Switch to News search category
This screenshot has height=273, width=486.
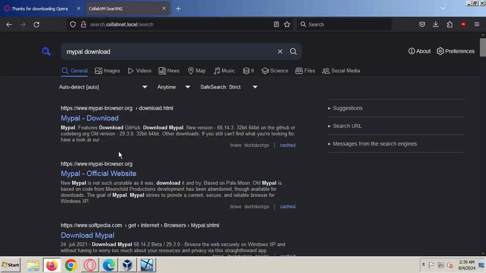[x=169, y=71]
